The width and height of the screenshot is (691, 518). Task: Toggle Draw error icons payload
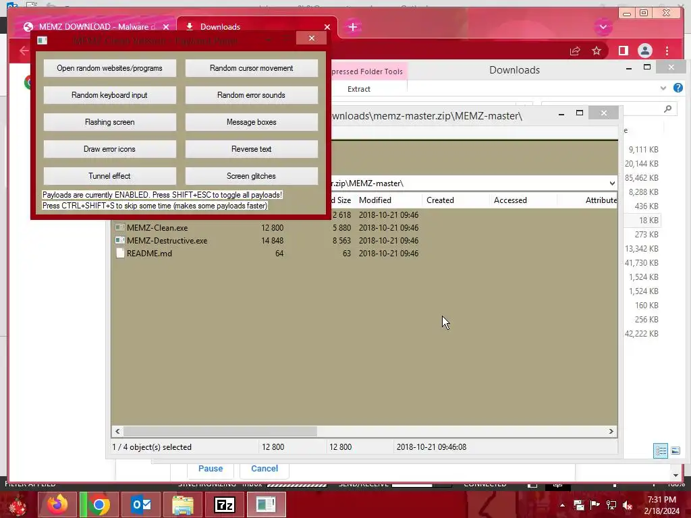[x=110, y=149]
